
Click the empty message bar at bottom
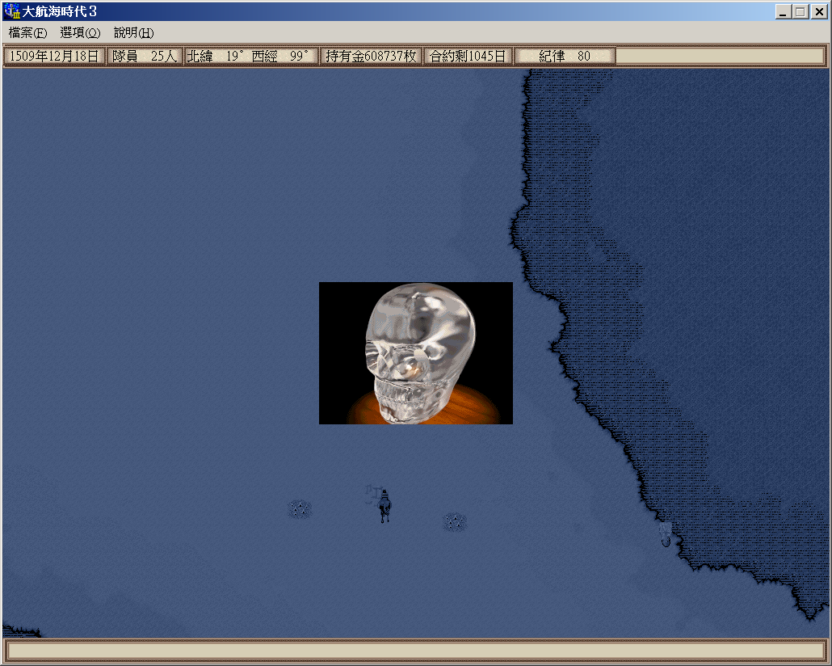coord(415,651)
